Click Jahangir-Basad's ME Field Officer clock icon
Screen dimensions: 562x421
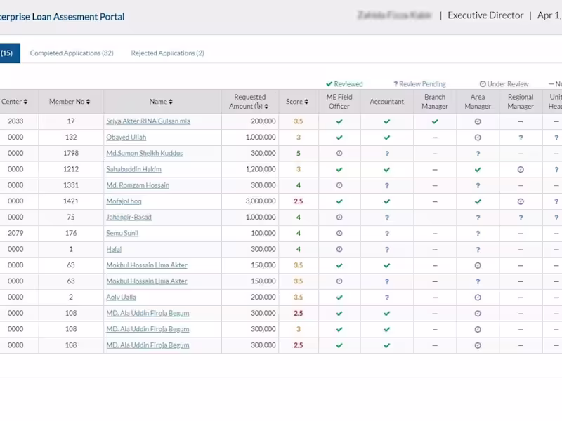(339, 218)
